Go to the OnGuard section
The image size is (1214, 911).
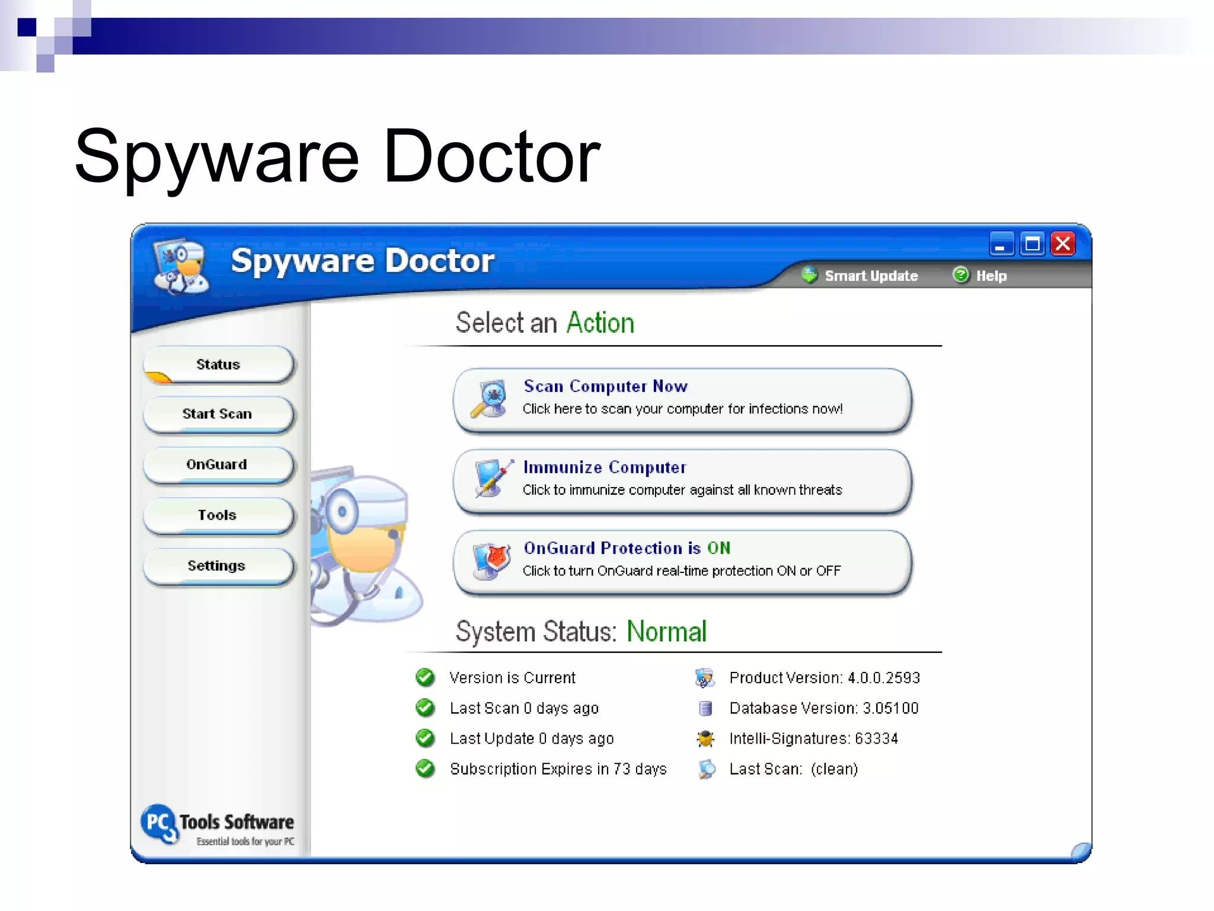point(218,464)
